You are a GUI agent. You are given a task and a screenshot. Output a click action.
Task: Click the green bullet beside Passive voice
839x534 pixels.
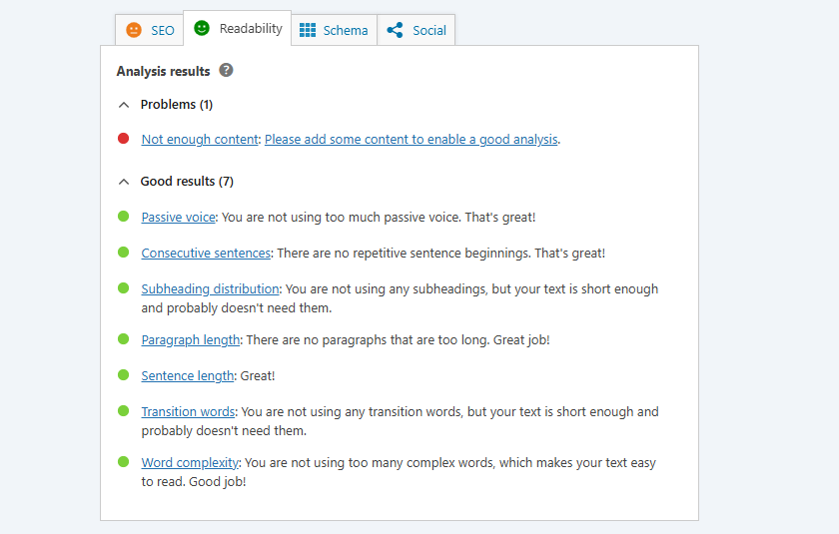[123, 216]
